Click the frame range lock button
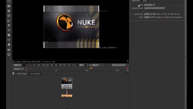 tap(127, 65)
